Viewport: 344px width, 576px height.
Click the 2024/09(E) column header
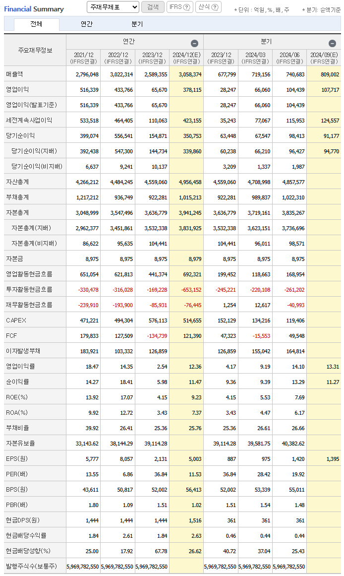point(324,58)
